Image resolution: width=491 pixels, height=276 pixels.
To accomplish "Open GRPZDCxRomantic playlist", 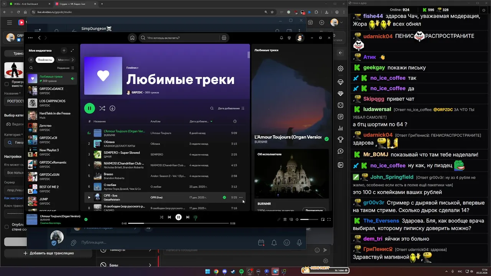I will 52,164.
